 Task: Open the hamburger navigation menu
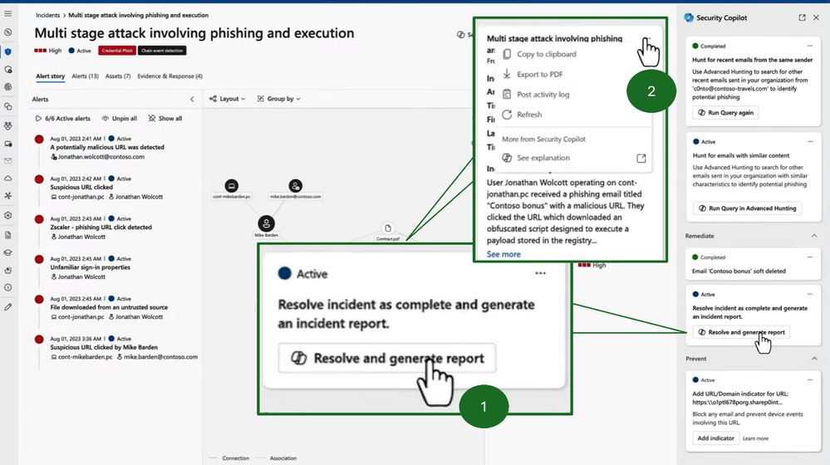pyautogui.click(x=8, y=13)
